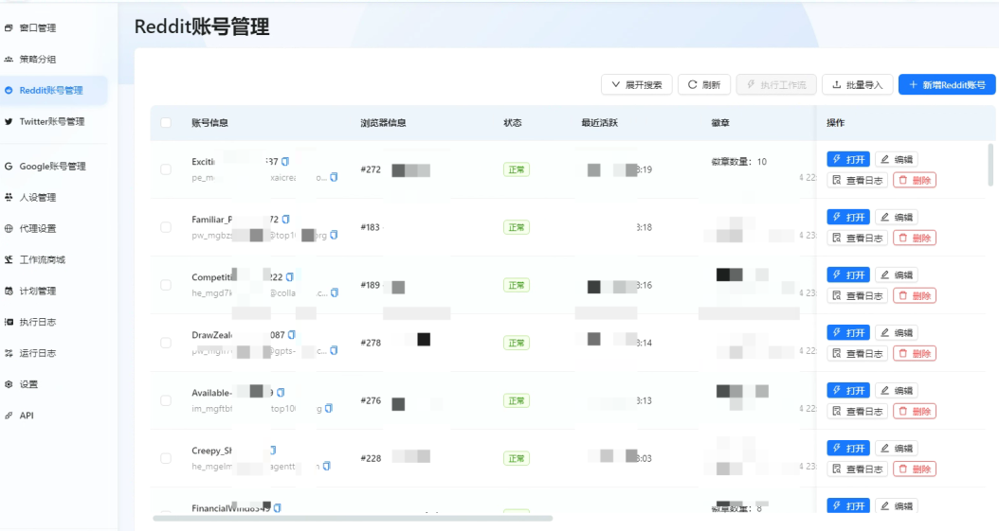This screenshot has height=531, width=999.
Task: Copy account name icon in #272 row
Action: click(x=285, y=162)
